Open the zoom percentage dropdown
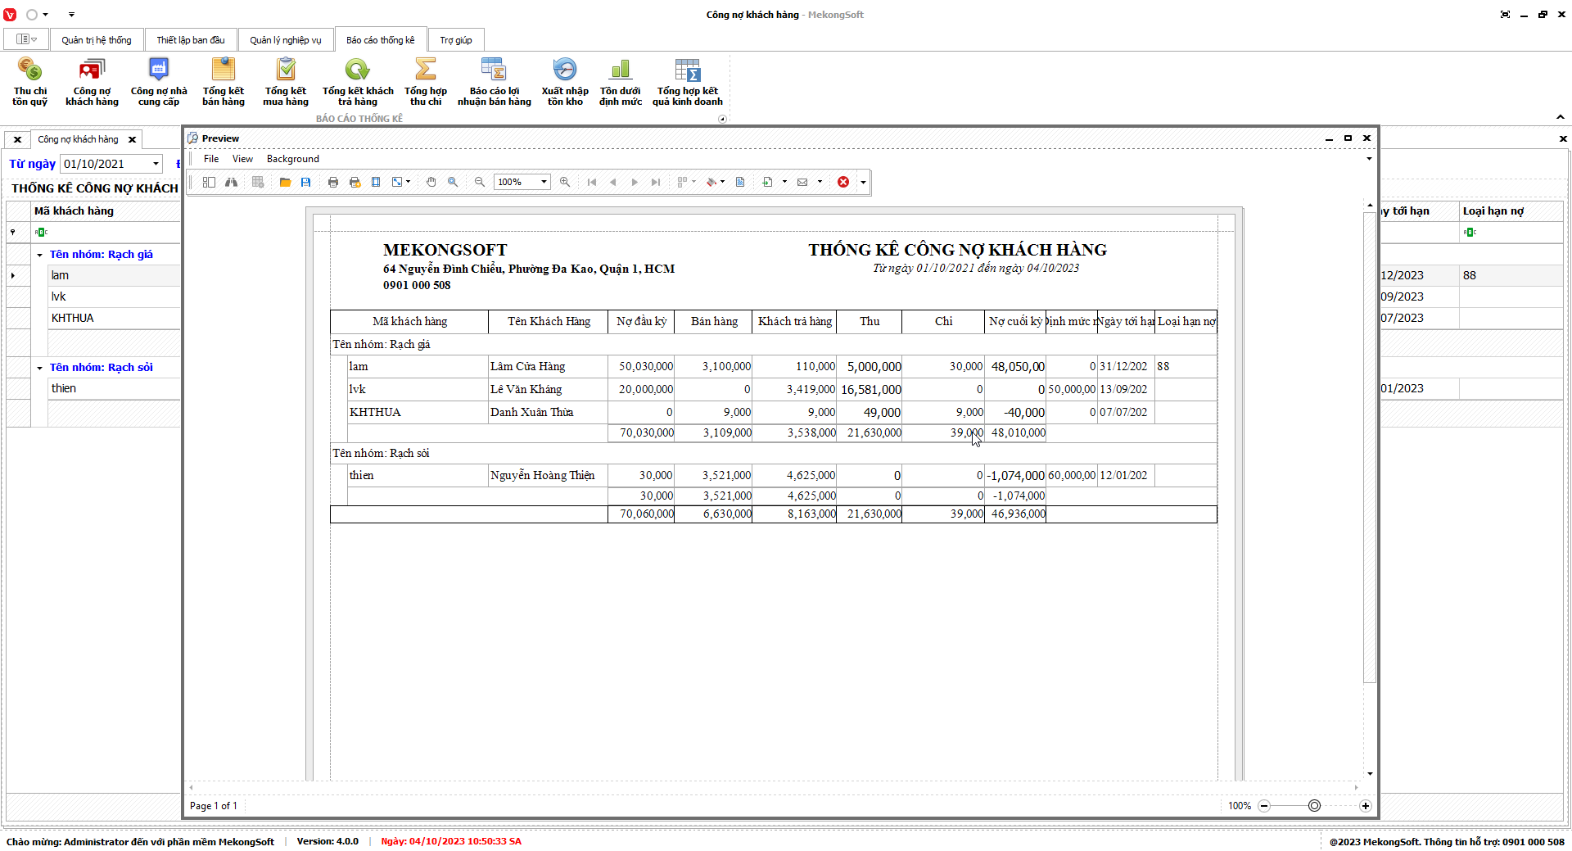This screenshot has height=851, width=1572. point(544,182)
